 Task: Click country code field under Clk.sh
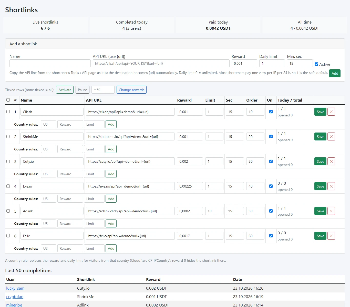[x=49, y=124]
